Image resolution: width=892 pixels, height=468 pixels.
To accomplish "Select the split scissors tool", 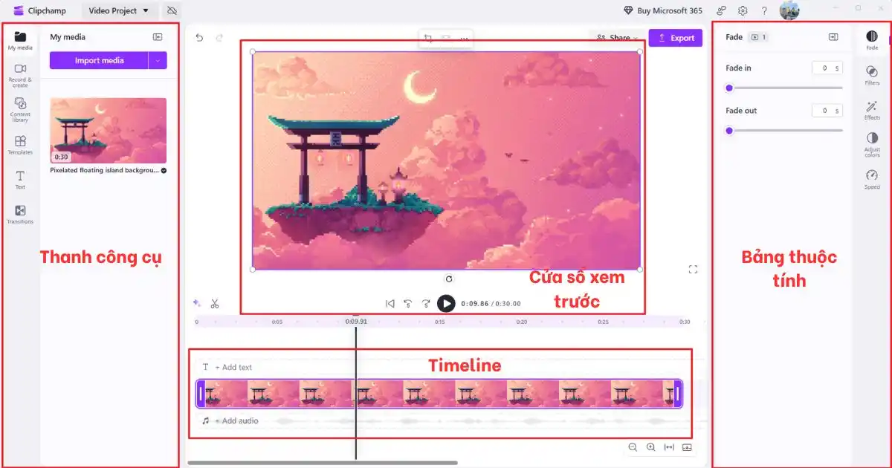I will 215,303.
